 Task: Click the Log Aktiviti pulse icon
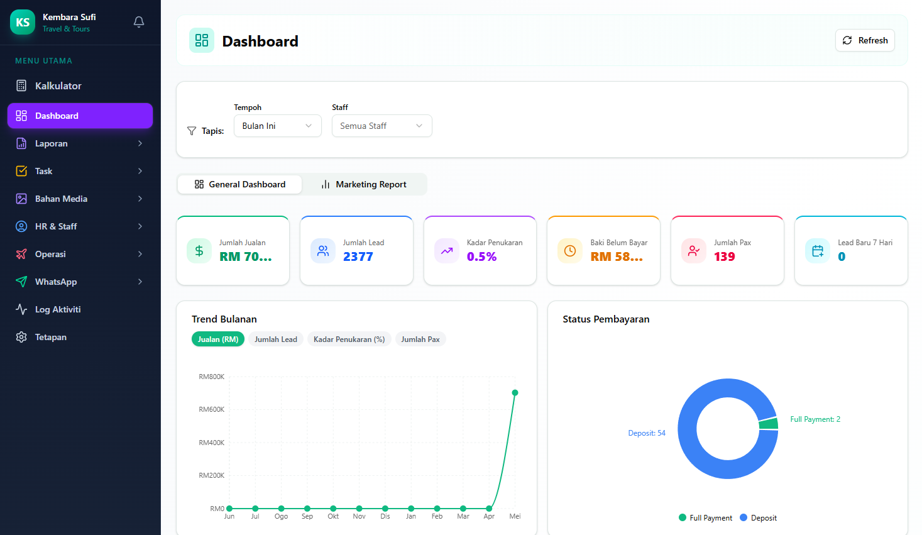21,309
